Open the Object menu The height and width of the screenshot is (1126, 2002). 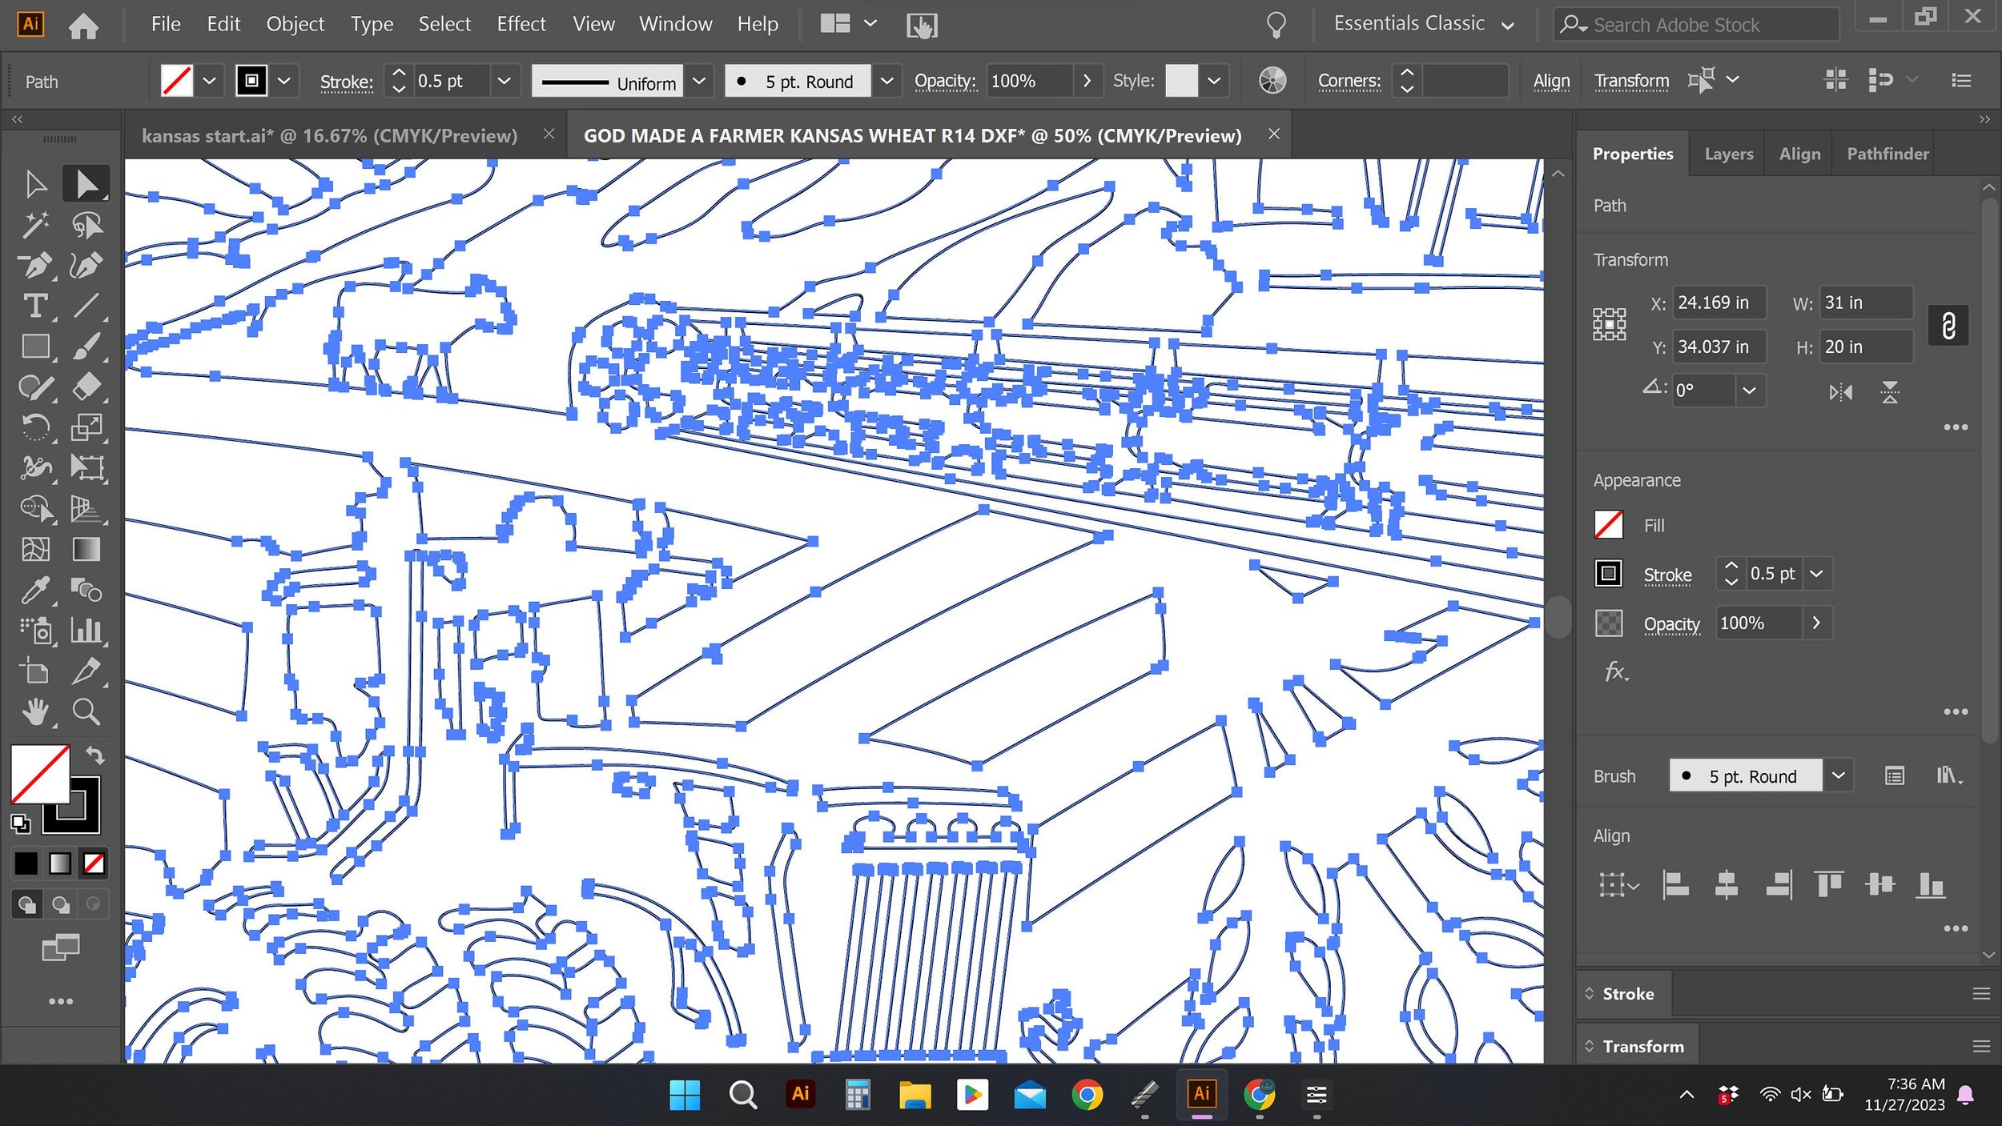click(x=295, y=24)
